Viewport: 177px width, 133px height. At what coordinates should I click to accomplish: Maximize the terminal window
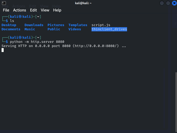click(x=168, y=3)
